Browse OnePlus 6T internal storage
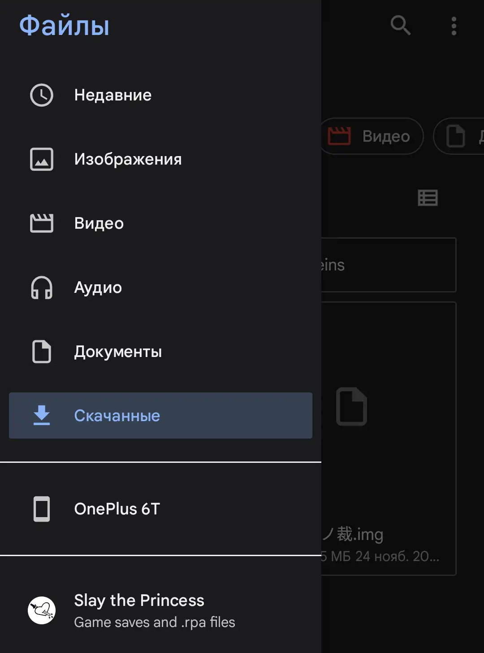 click(117, 509)
